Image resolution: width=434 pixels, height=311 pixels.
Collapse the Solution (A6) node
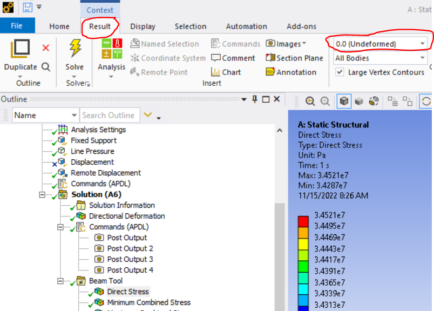pos(42,195)
